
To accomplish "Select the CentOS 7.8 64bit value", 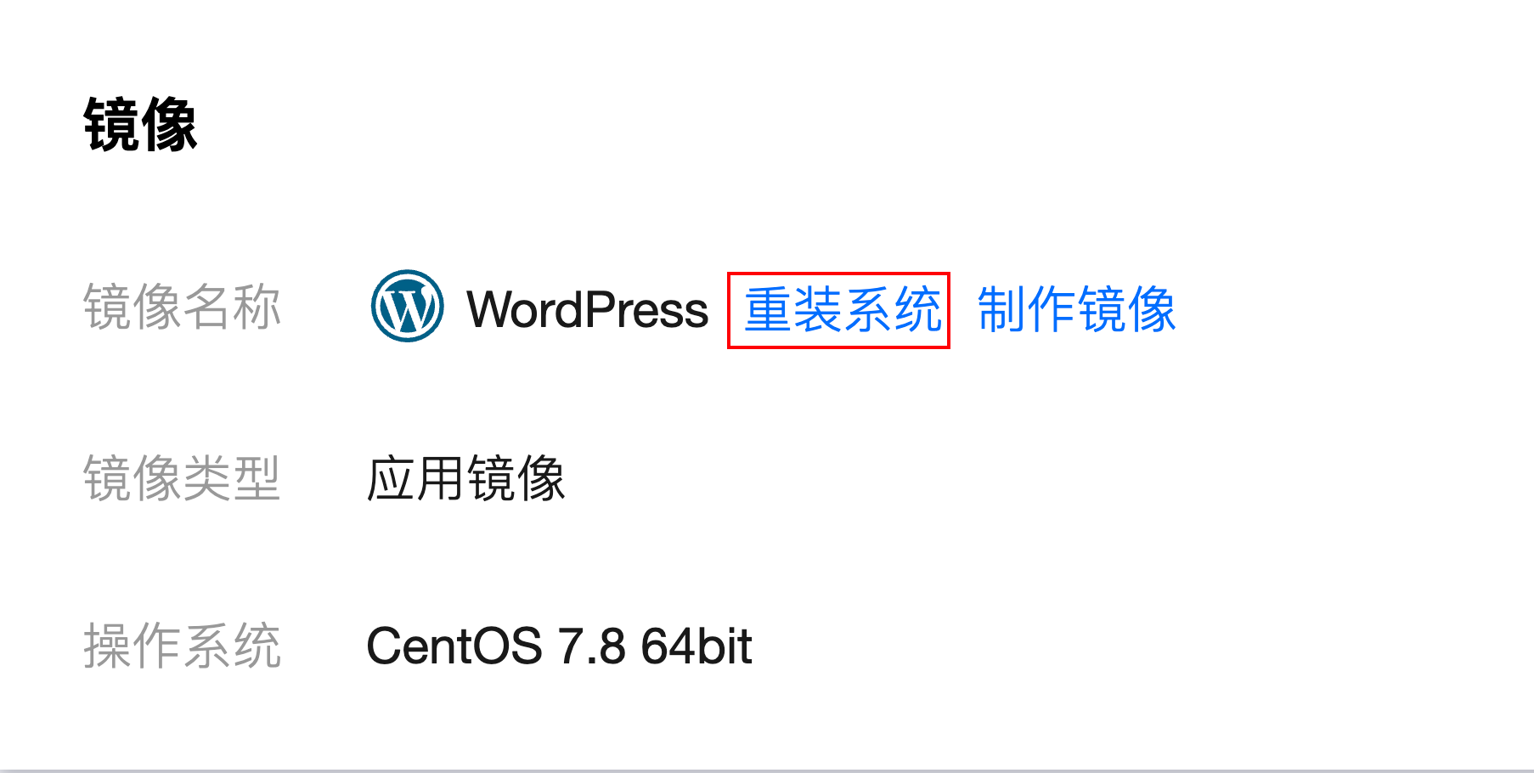I will [x=559, y=646].
